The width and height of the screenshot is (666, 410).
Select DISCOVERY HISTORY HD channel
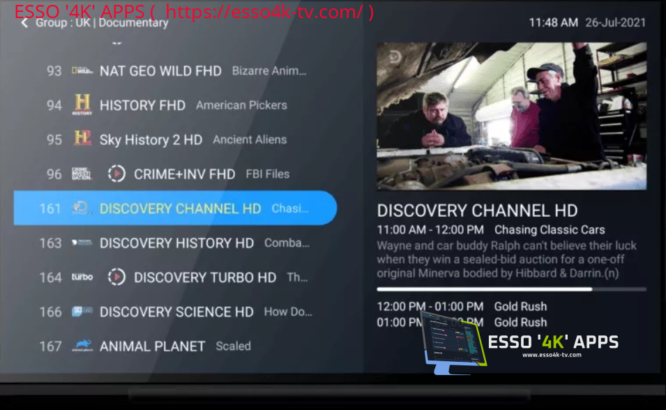176,243
